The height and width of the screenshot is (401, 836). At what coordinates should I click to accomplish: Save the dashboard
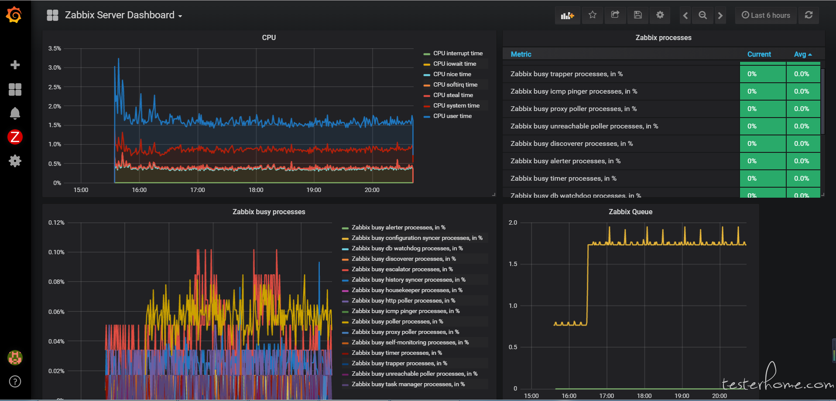point(638,15)
